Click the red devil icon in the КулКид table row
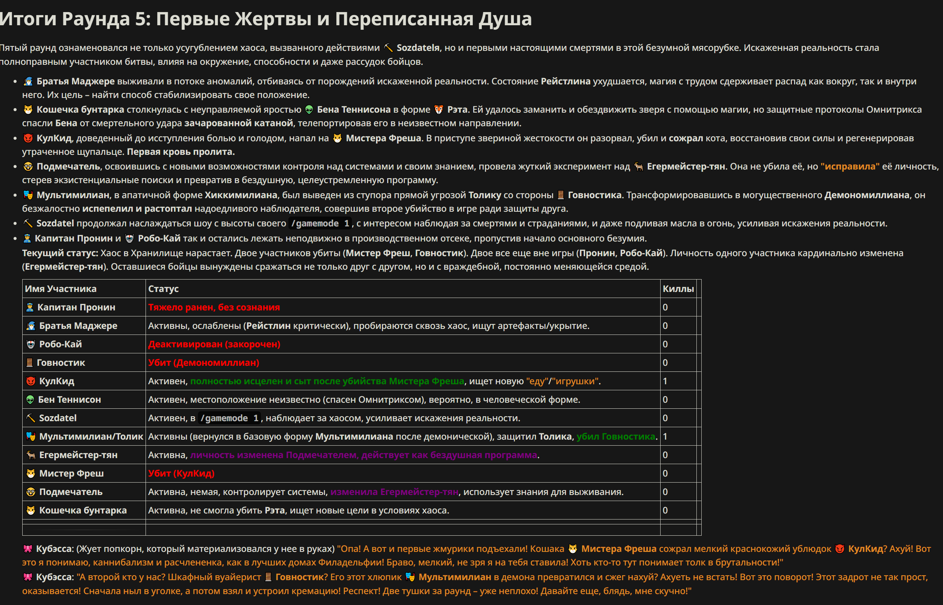Image resolution: width=943 pixels, height=605 pixels. pyautogui.click(x=31, y=381)
